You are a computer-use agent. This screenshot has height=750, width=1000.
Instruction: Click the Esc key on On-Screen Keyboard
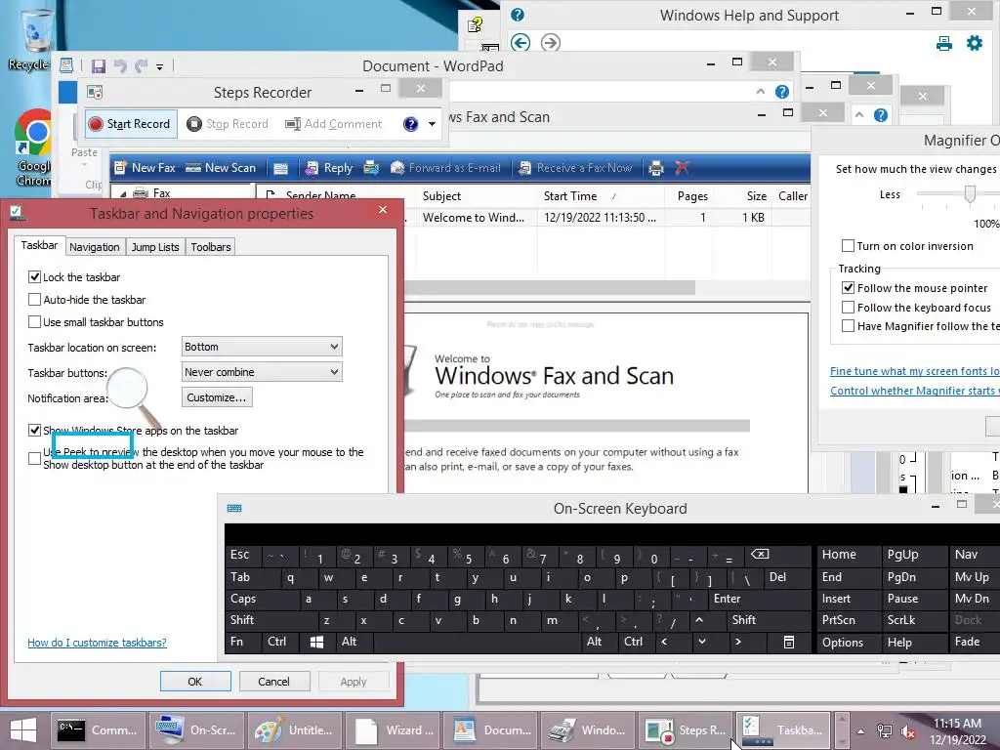pos(242,555)
